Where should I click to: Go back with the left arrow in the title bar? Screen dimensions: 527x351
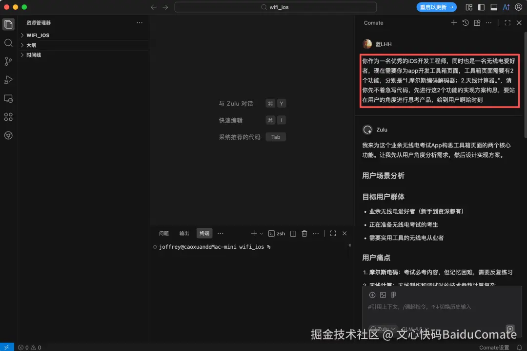[154, 7]
